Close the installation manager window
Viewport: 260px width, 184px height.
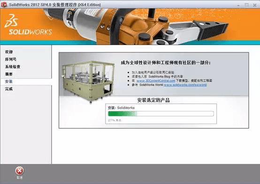[255, 5]
